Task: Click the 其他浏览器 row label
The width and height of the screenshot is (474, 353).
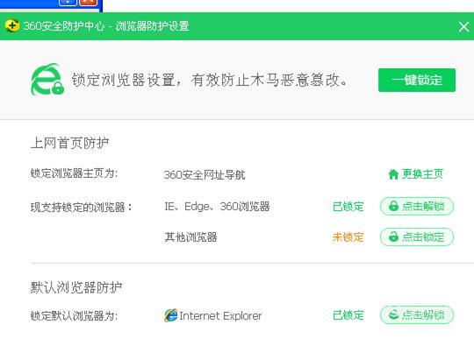Action: pos(190,237)
